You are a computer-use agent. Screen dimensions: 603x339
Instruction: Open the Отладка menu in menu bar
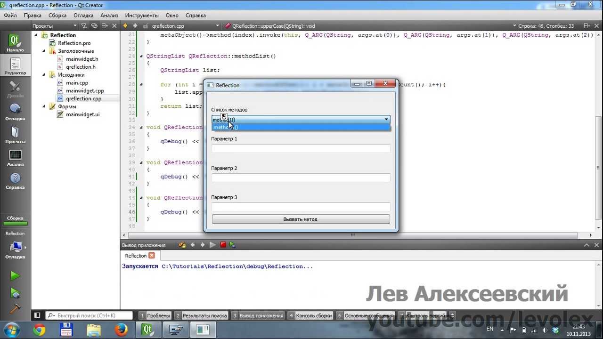[x=83, y=15]
